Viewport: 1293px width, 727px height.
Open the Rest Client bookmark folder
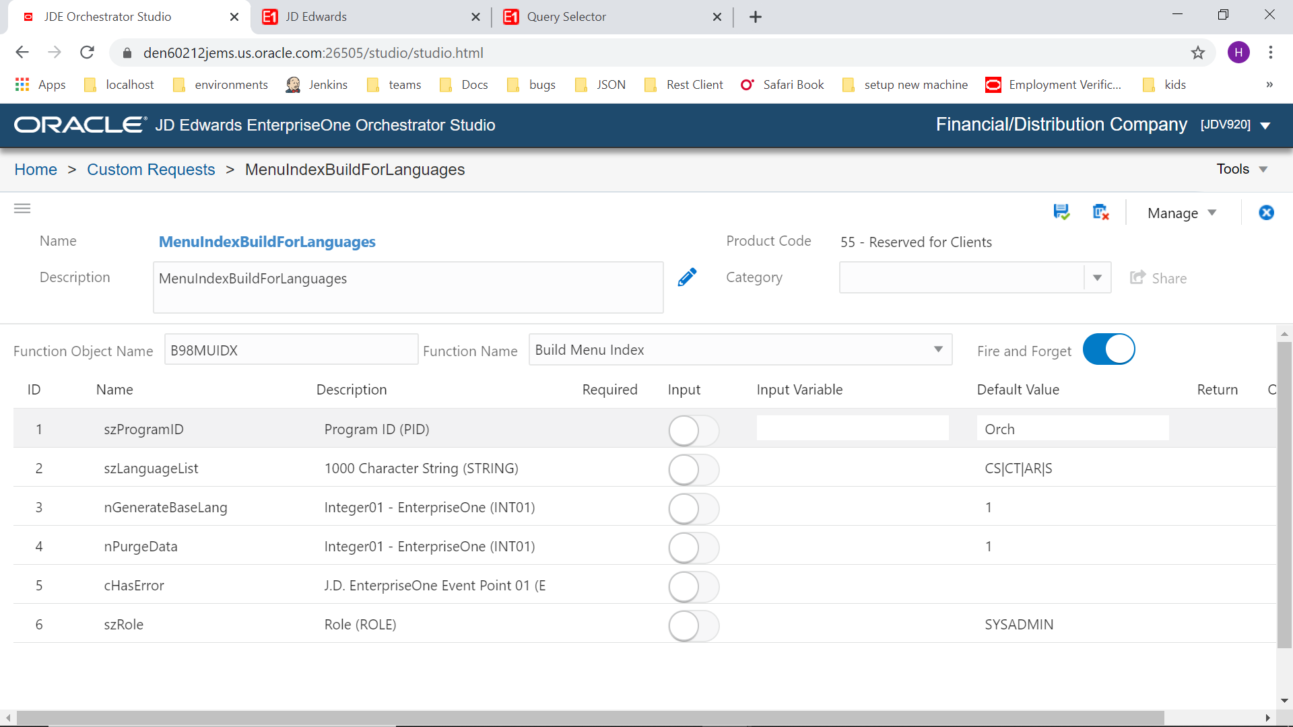tap(684, 85)
